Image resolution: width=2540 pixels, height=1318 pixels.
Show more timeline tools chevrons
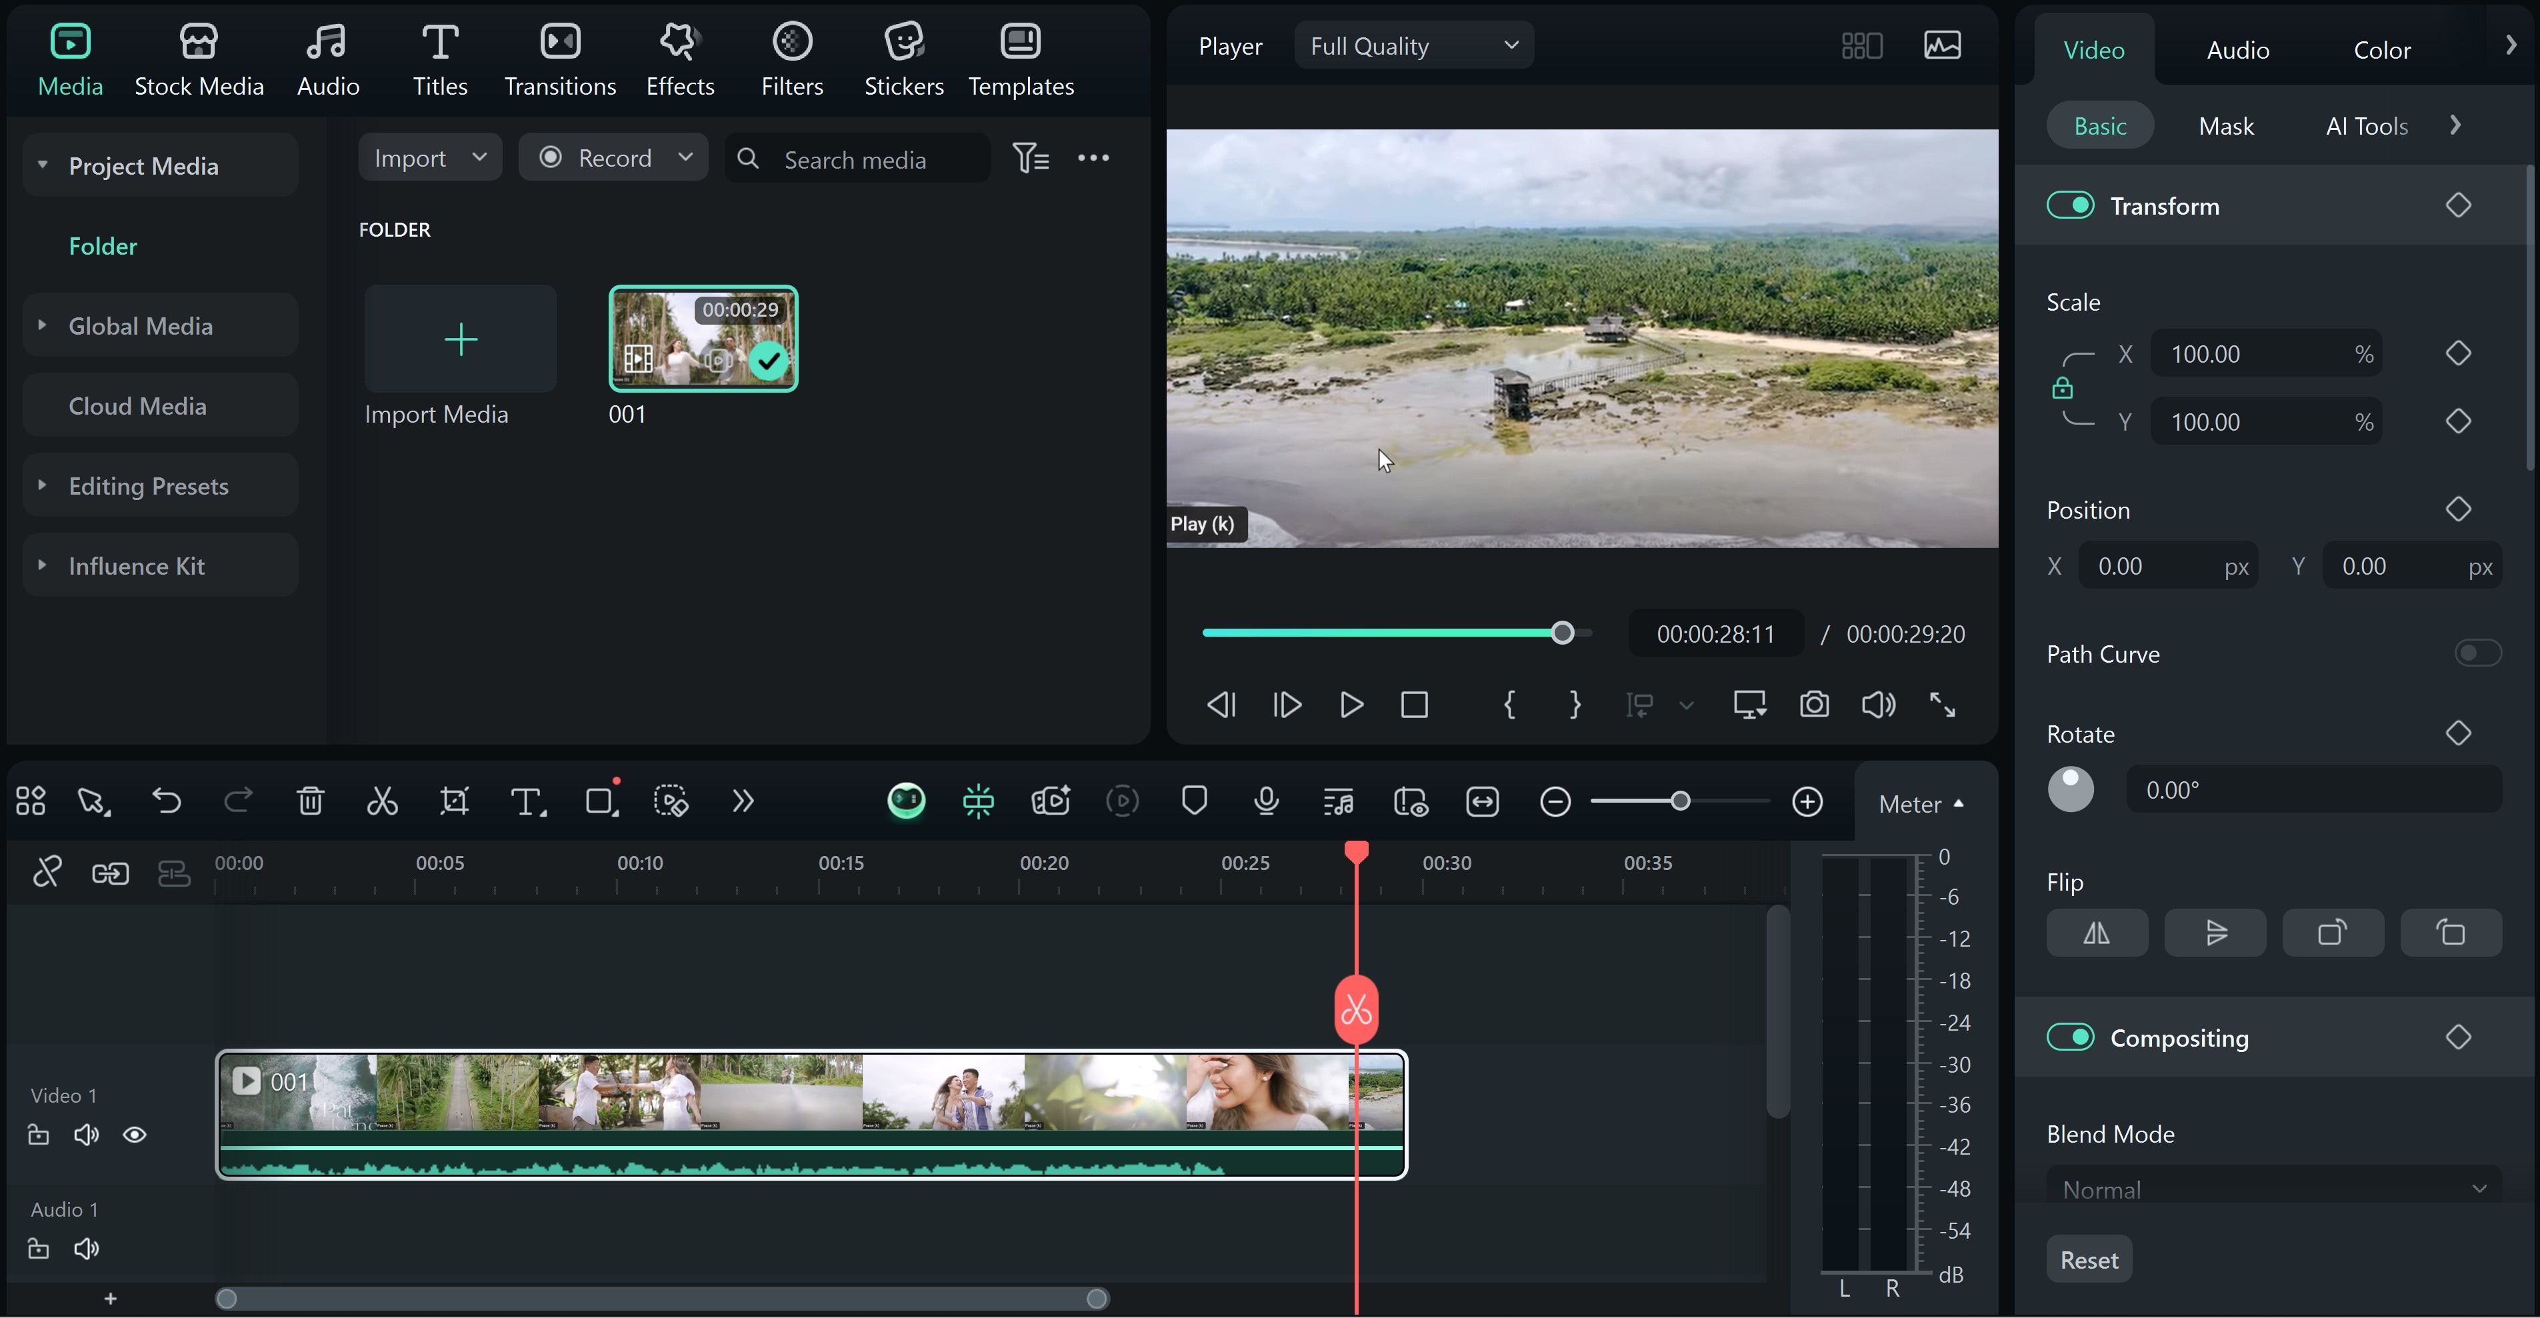tap(743, 801)
